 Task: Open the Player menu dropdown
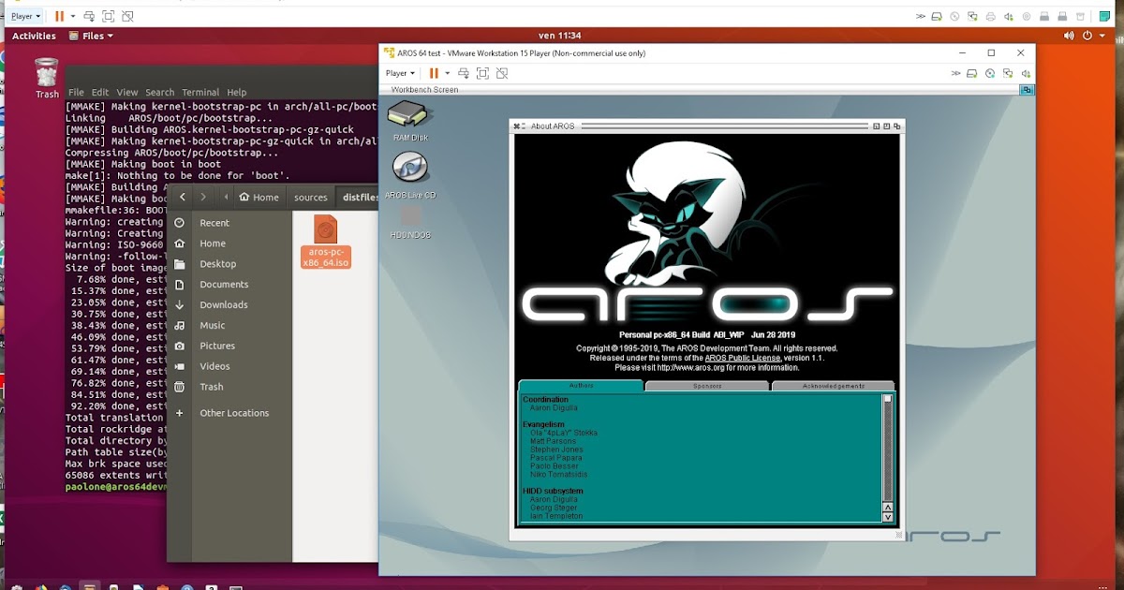[x=399, y=73]
